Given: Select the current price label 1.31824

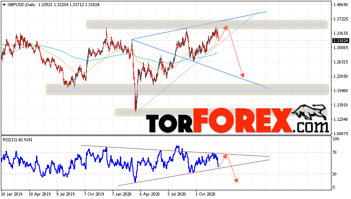Looking at the screenshot, I should click(340, 40).
